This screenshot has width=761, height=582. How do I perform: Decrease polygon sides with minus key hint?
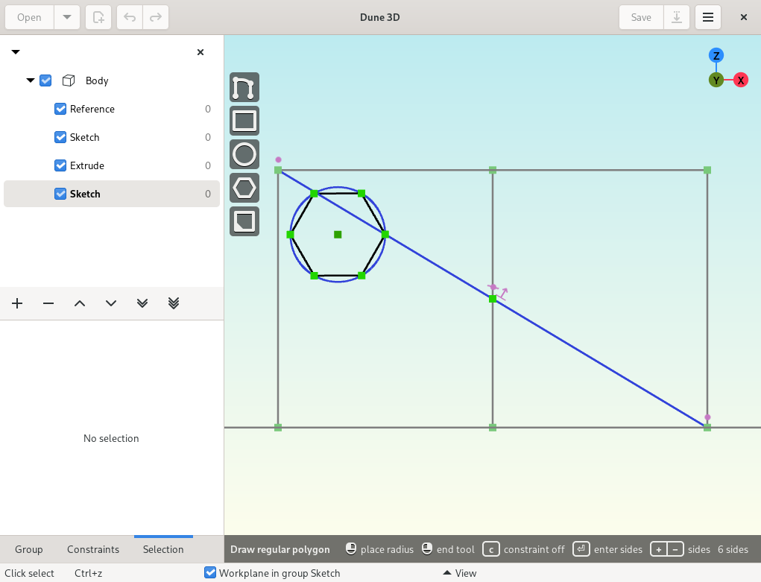click(675, 549)
